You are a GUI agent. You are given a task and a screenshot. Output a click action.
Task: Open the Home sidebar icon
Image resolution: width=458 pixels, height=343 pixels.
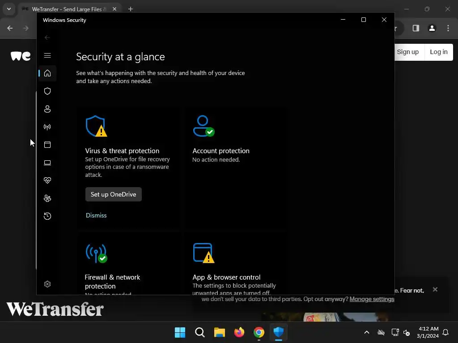point(47,73)
